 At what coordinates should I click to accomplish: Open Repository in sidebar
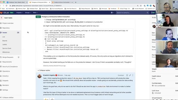[6, 28]
